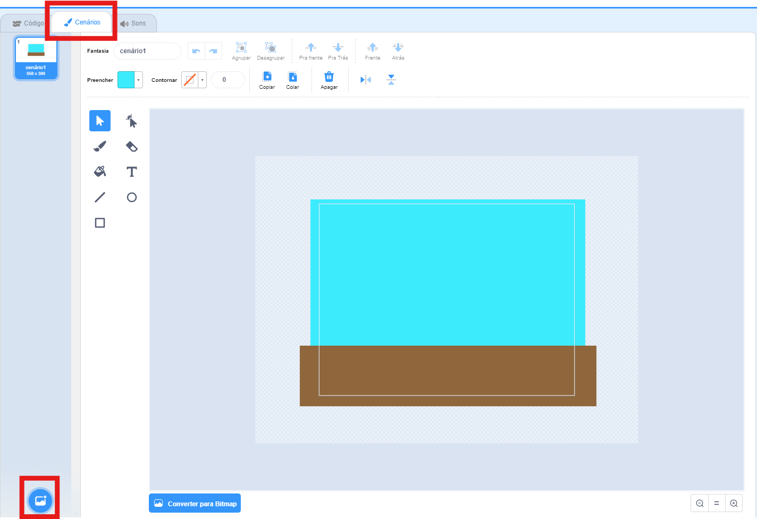Click the Select arrow tool
757x519 pixels.
[x=100, y=121]
